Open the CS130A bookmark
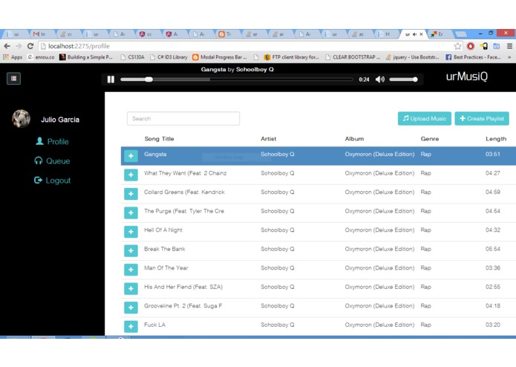Viewport: 516px width, 367px height. (x=132, y=57)
